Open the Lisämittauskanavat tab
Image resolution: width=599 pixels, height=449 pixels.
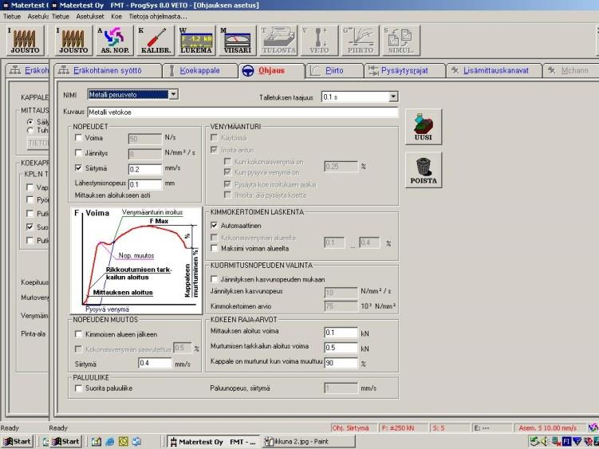click(x=495, y=71)
